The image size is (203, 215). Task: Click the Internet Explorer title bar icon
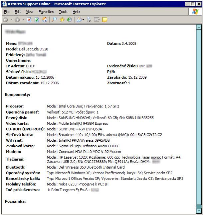click(4, 4)
